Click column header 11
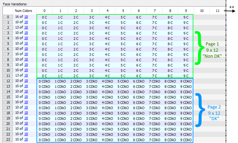 pyautogui.click(x=217, y=11)
